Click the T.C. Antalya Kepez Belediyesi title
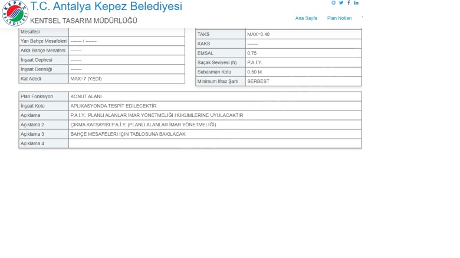Screen dimensions: 460x258 (106, 7)
